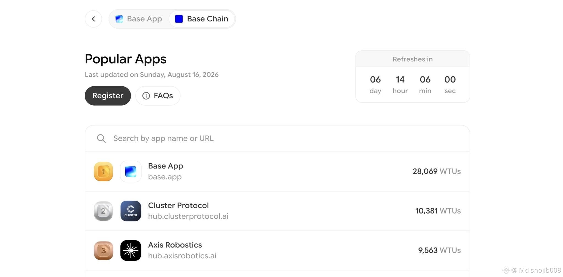The image size is (563, 277).
Task: Click the Register button
Action: pos(108,96)
